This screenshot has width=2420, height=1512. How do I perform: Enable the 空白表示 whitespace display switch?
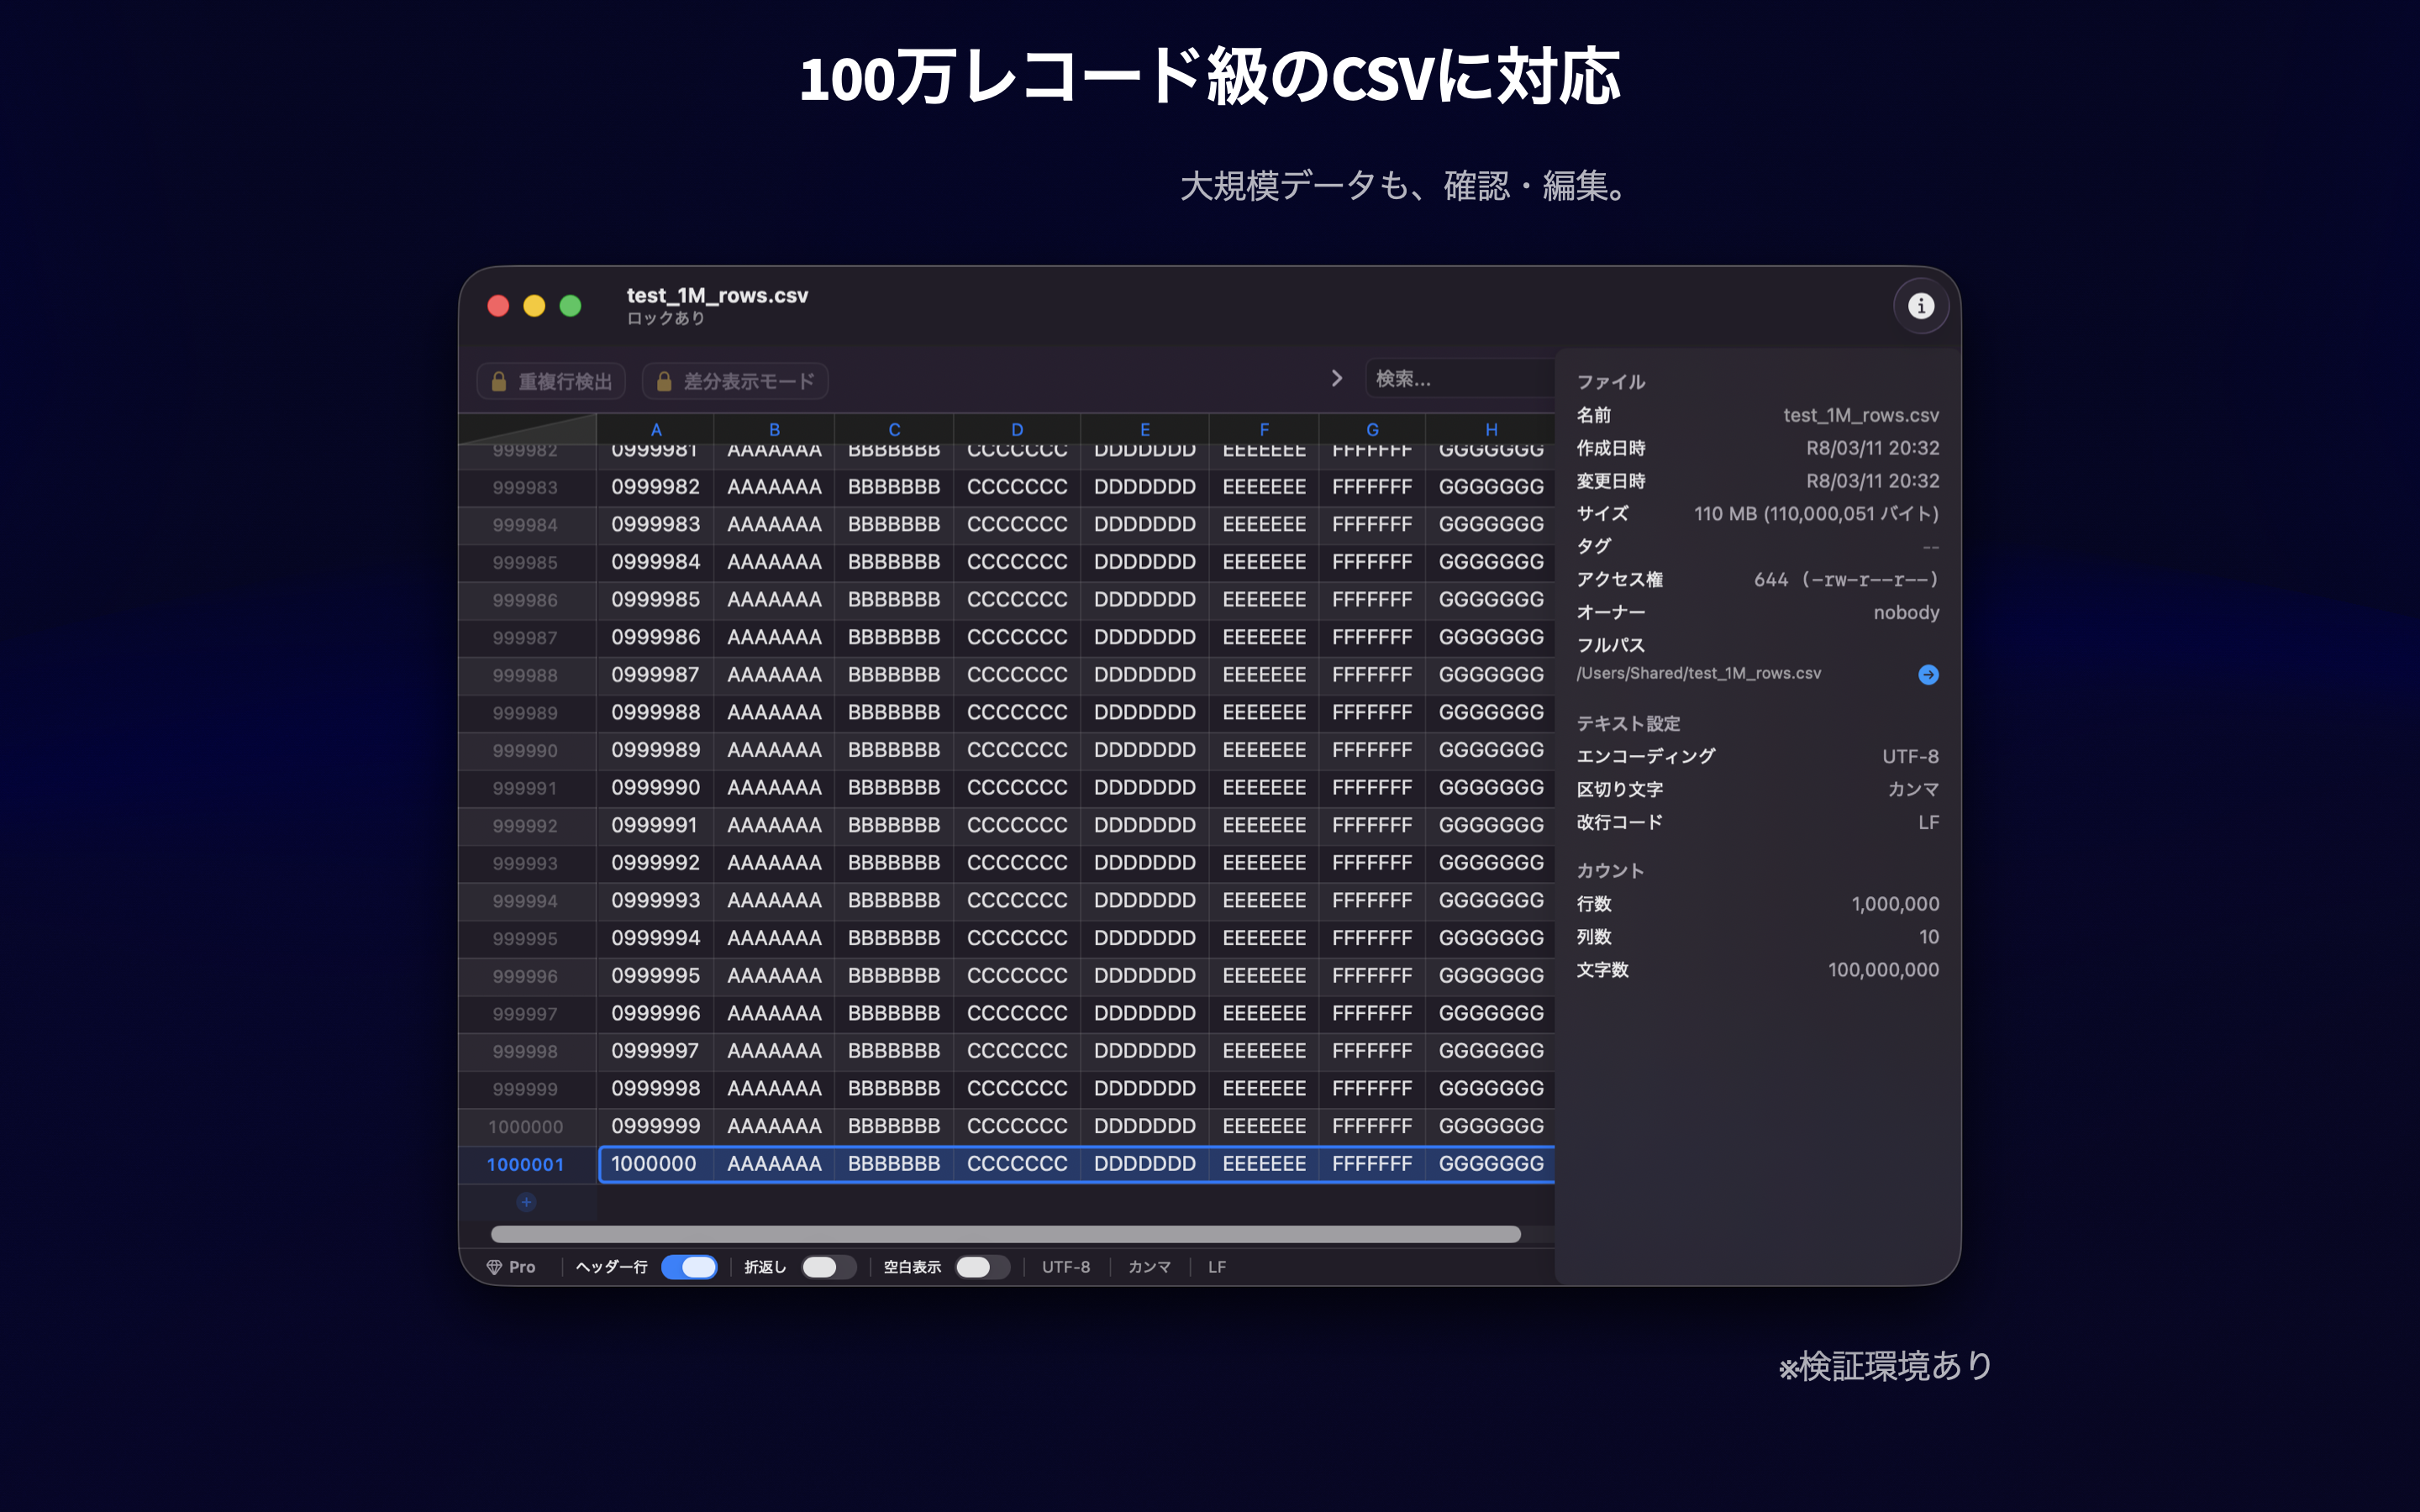tap(982, 1266)
